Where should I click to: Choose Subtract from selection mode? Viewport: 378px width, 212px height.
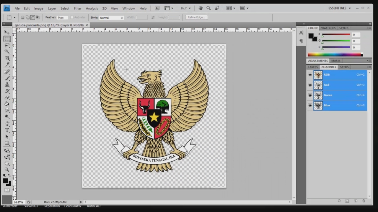[32, 17]
